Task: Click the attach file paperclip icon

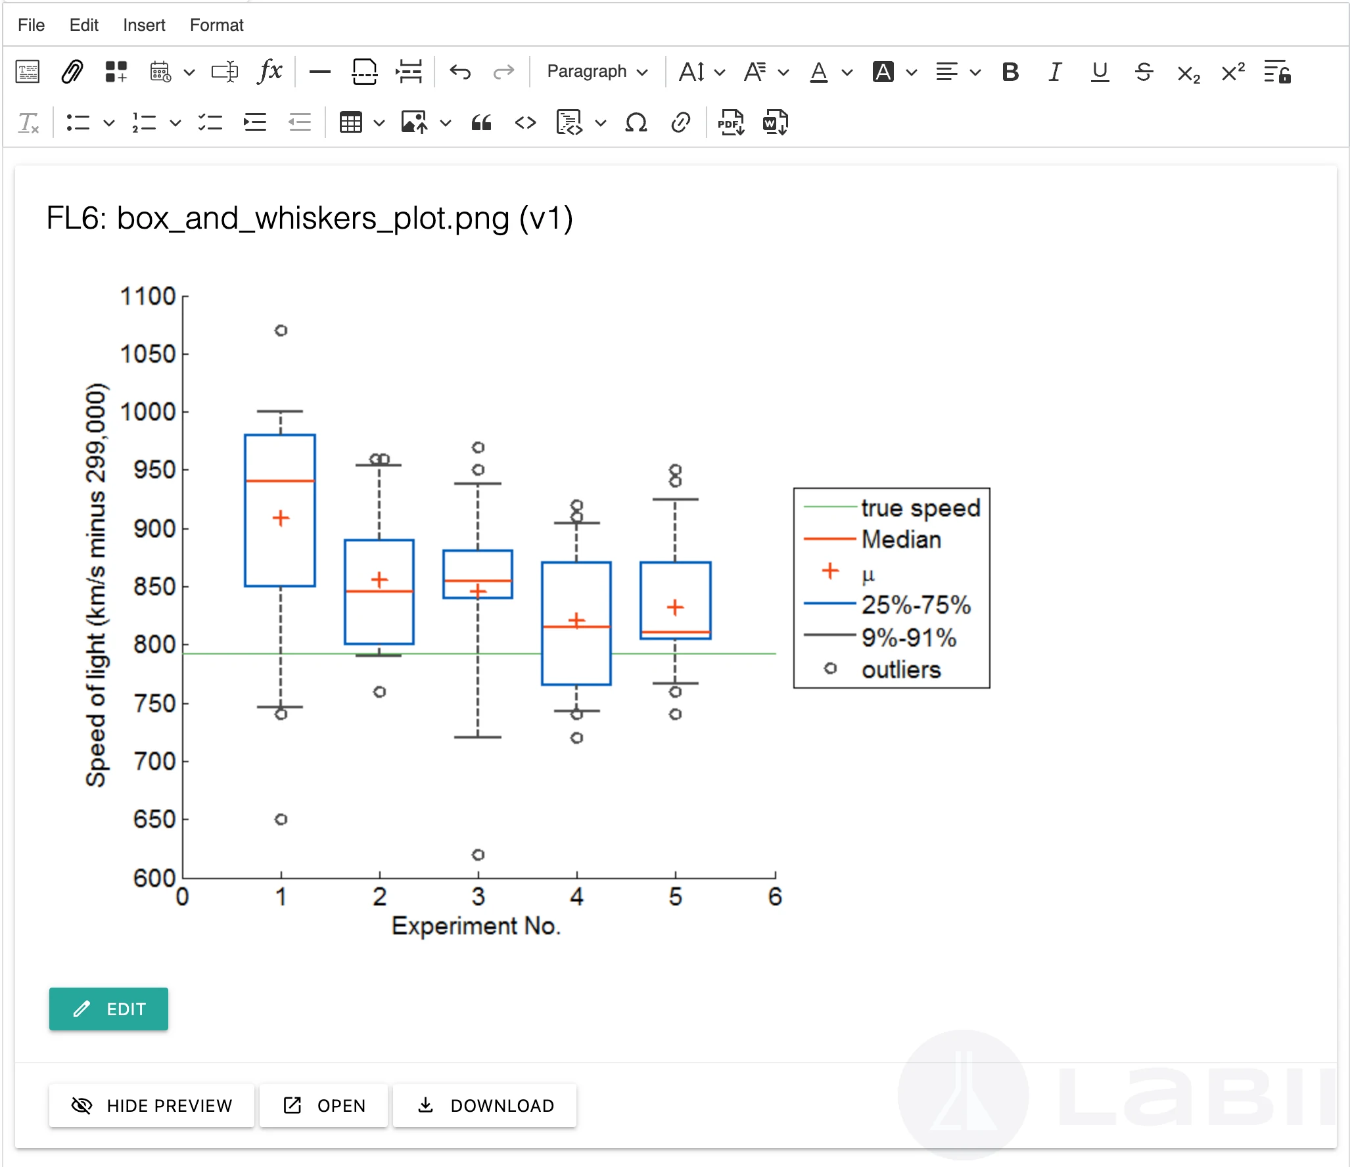Action: pos(72,72)
